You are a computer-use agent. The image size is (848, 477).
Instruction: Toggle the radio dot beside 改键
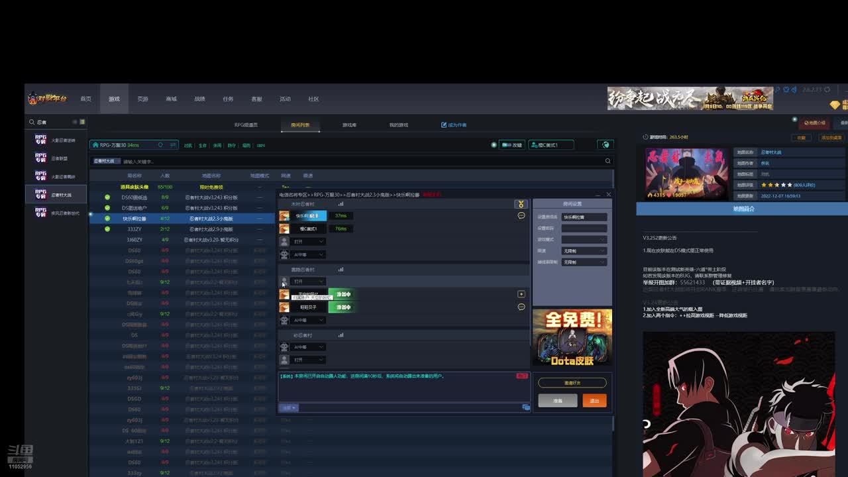click(494, 145)
